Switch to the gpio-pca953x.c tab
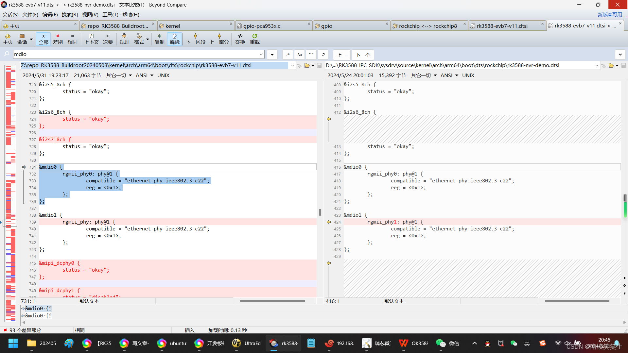 click(x=262, y=26)
